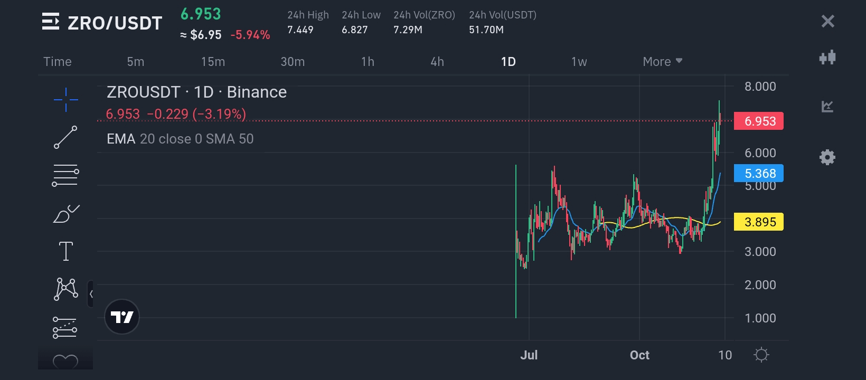Switch to the 1w timeframe
Image resolution: width=866 pixels, height=380 pixels.
click(x=579, y=62)
